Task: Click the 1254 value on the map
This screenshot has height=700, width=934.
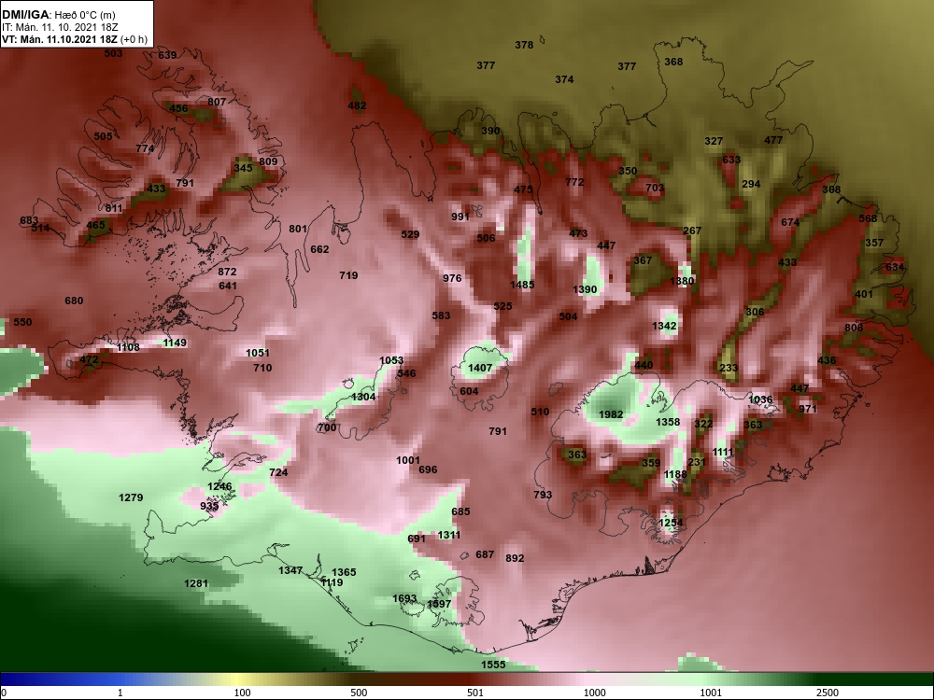Action: click(x=671, y=523)
